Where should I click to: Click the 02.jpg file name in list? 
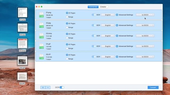click(48, 23)
